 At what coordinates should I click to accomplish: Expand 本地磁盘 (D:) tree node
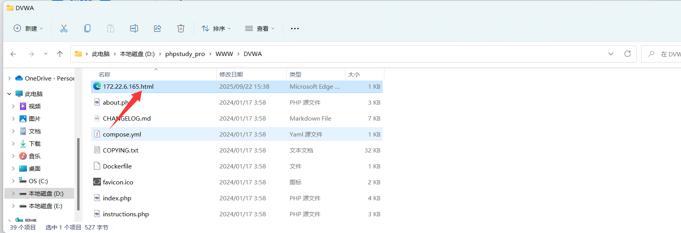[x=13, y=193]
